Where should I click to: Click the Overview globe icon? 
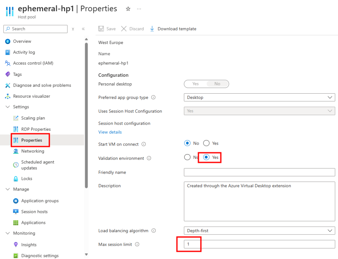pos(8,41)
